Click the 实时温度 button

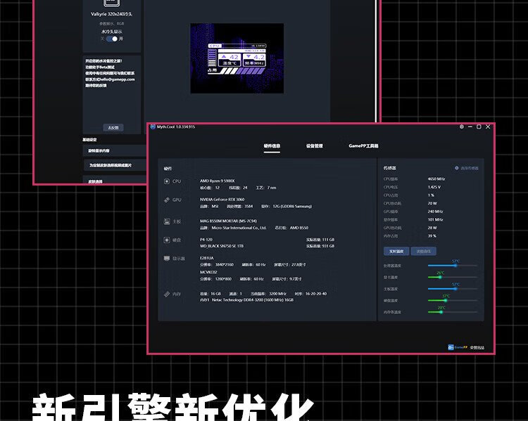pos(396,251)
